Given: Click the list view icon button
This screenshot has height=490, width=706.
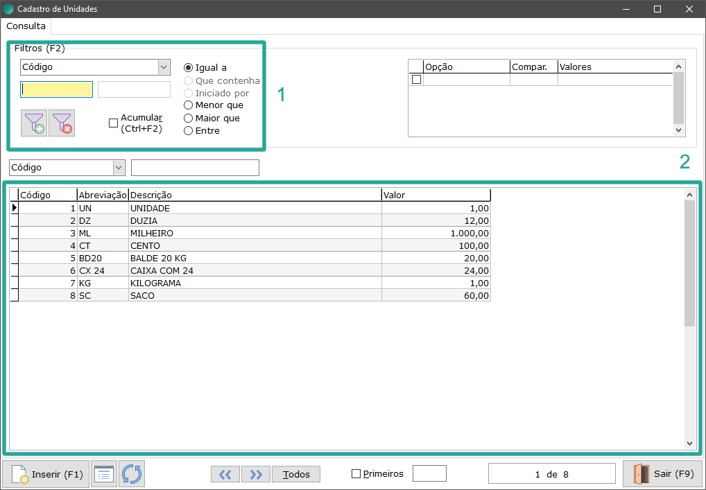Looking at the screenshot, I should [x=104, y=474].
